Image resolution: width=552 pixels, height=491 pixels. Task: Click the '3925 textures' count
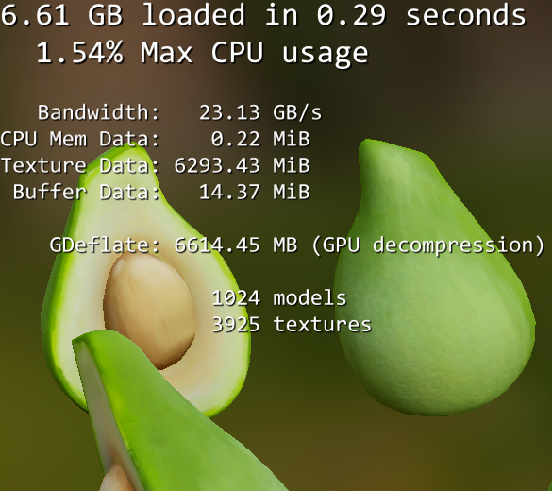pos(292,325)
